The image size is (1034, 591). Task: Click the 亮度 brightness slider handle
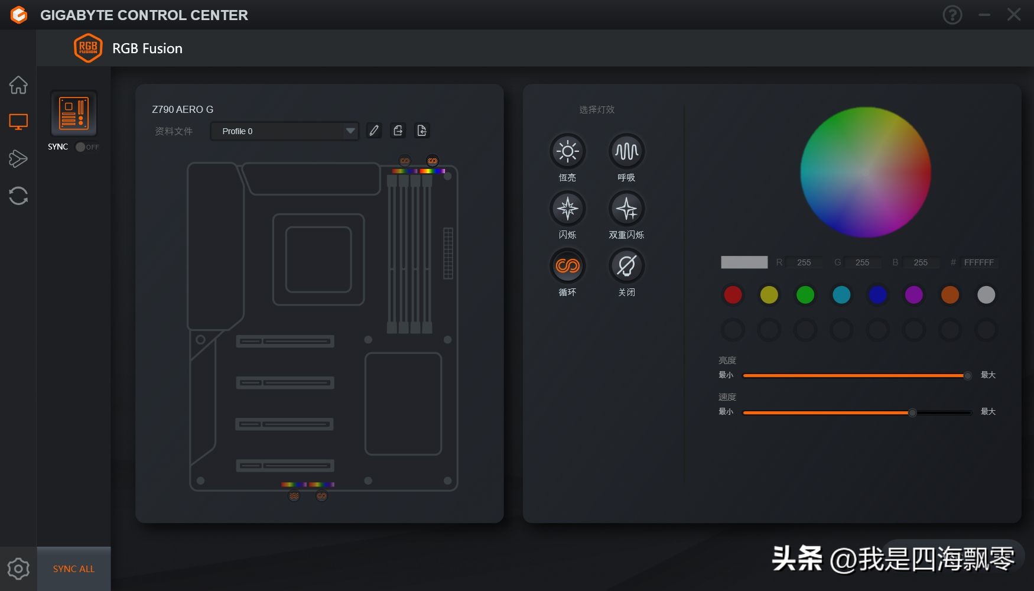pyautogui.click(x=967, y=375)
